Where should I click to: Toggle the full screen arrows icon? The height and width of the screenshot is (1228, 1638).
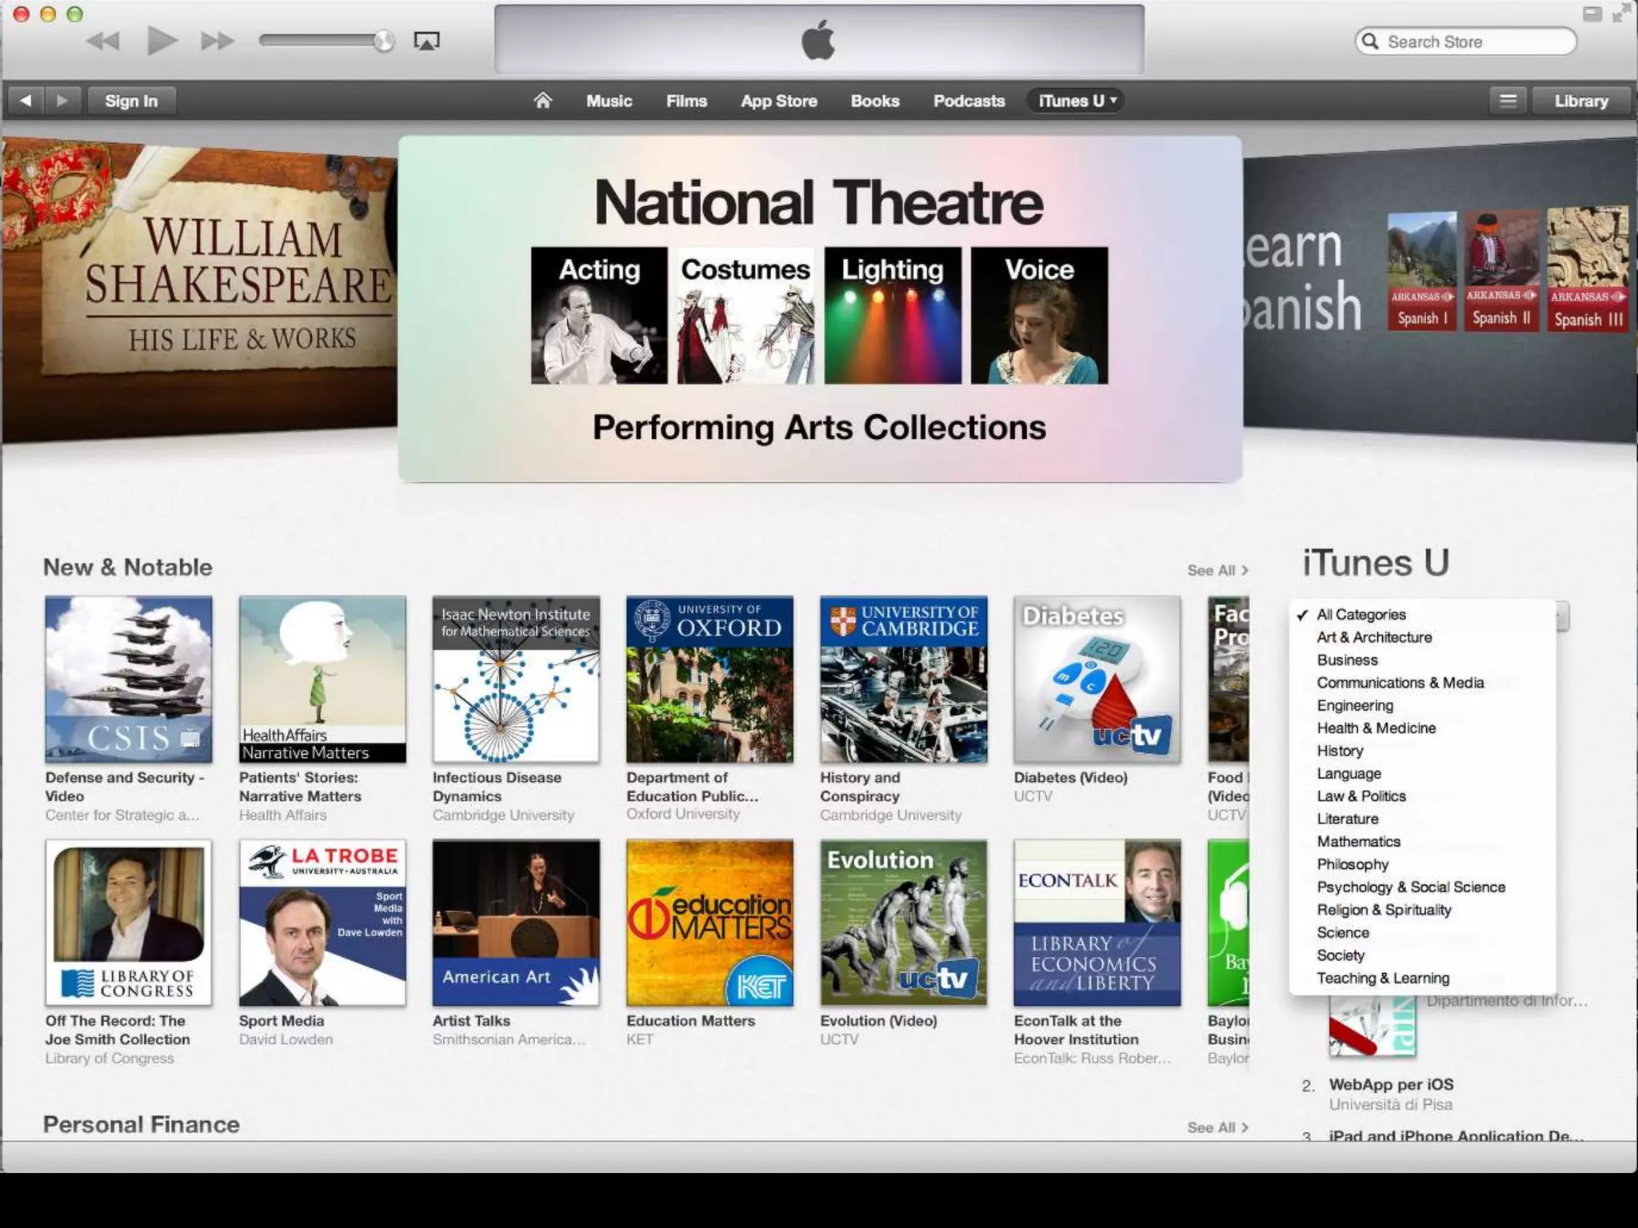pos(1621,14)
